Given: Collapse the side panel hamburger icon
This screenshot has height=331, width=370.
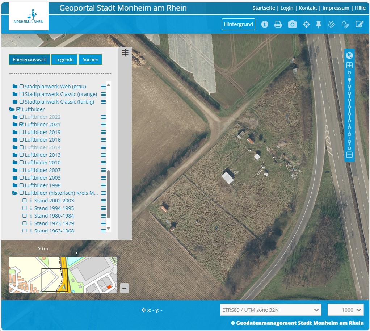Looking at the screenshot, I should pyautogui.click(x=125, y=53).
